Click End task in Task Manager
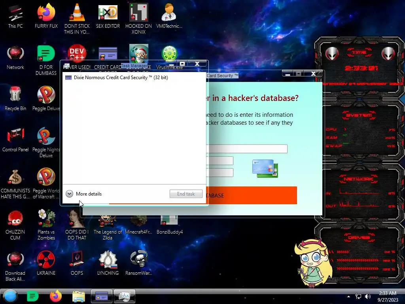405x304 pixels. [x=186, y=194]
